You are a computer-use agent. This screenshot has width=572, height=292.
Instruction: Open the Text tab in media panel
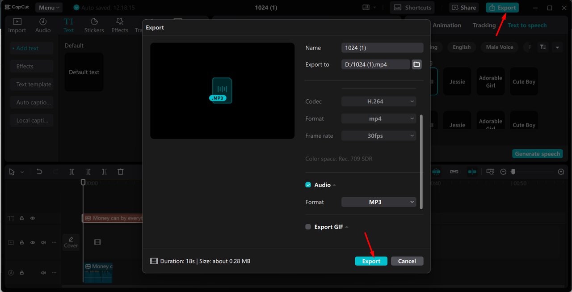[68, 25]
